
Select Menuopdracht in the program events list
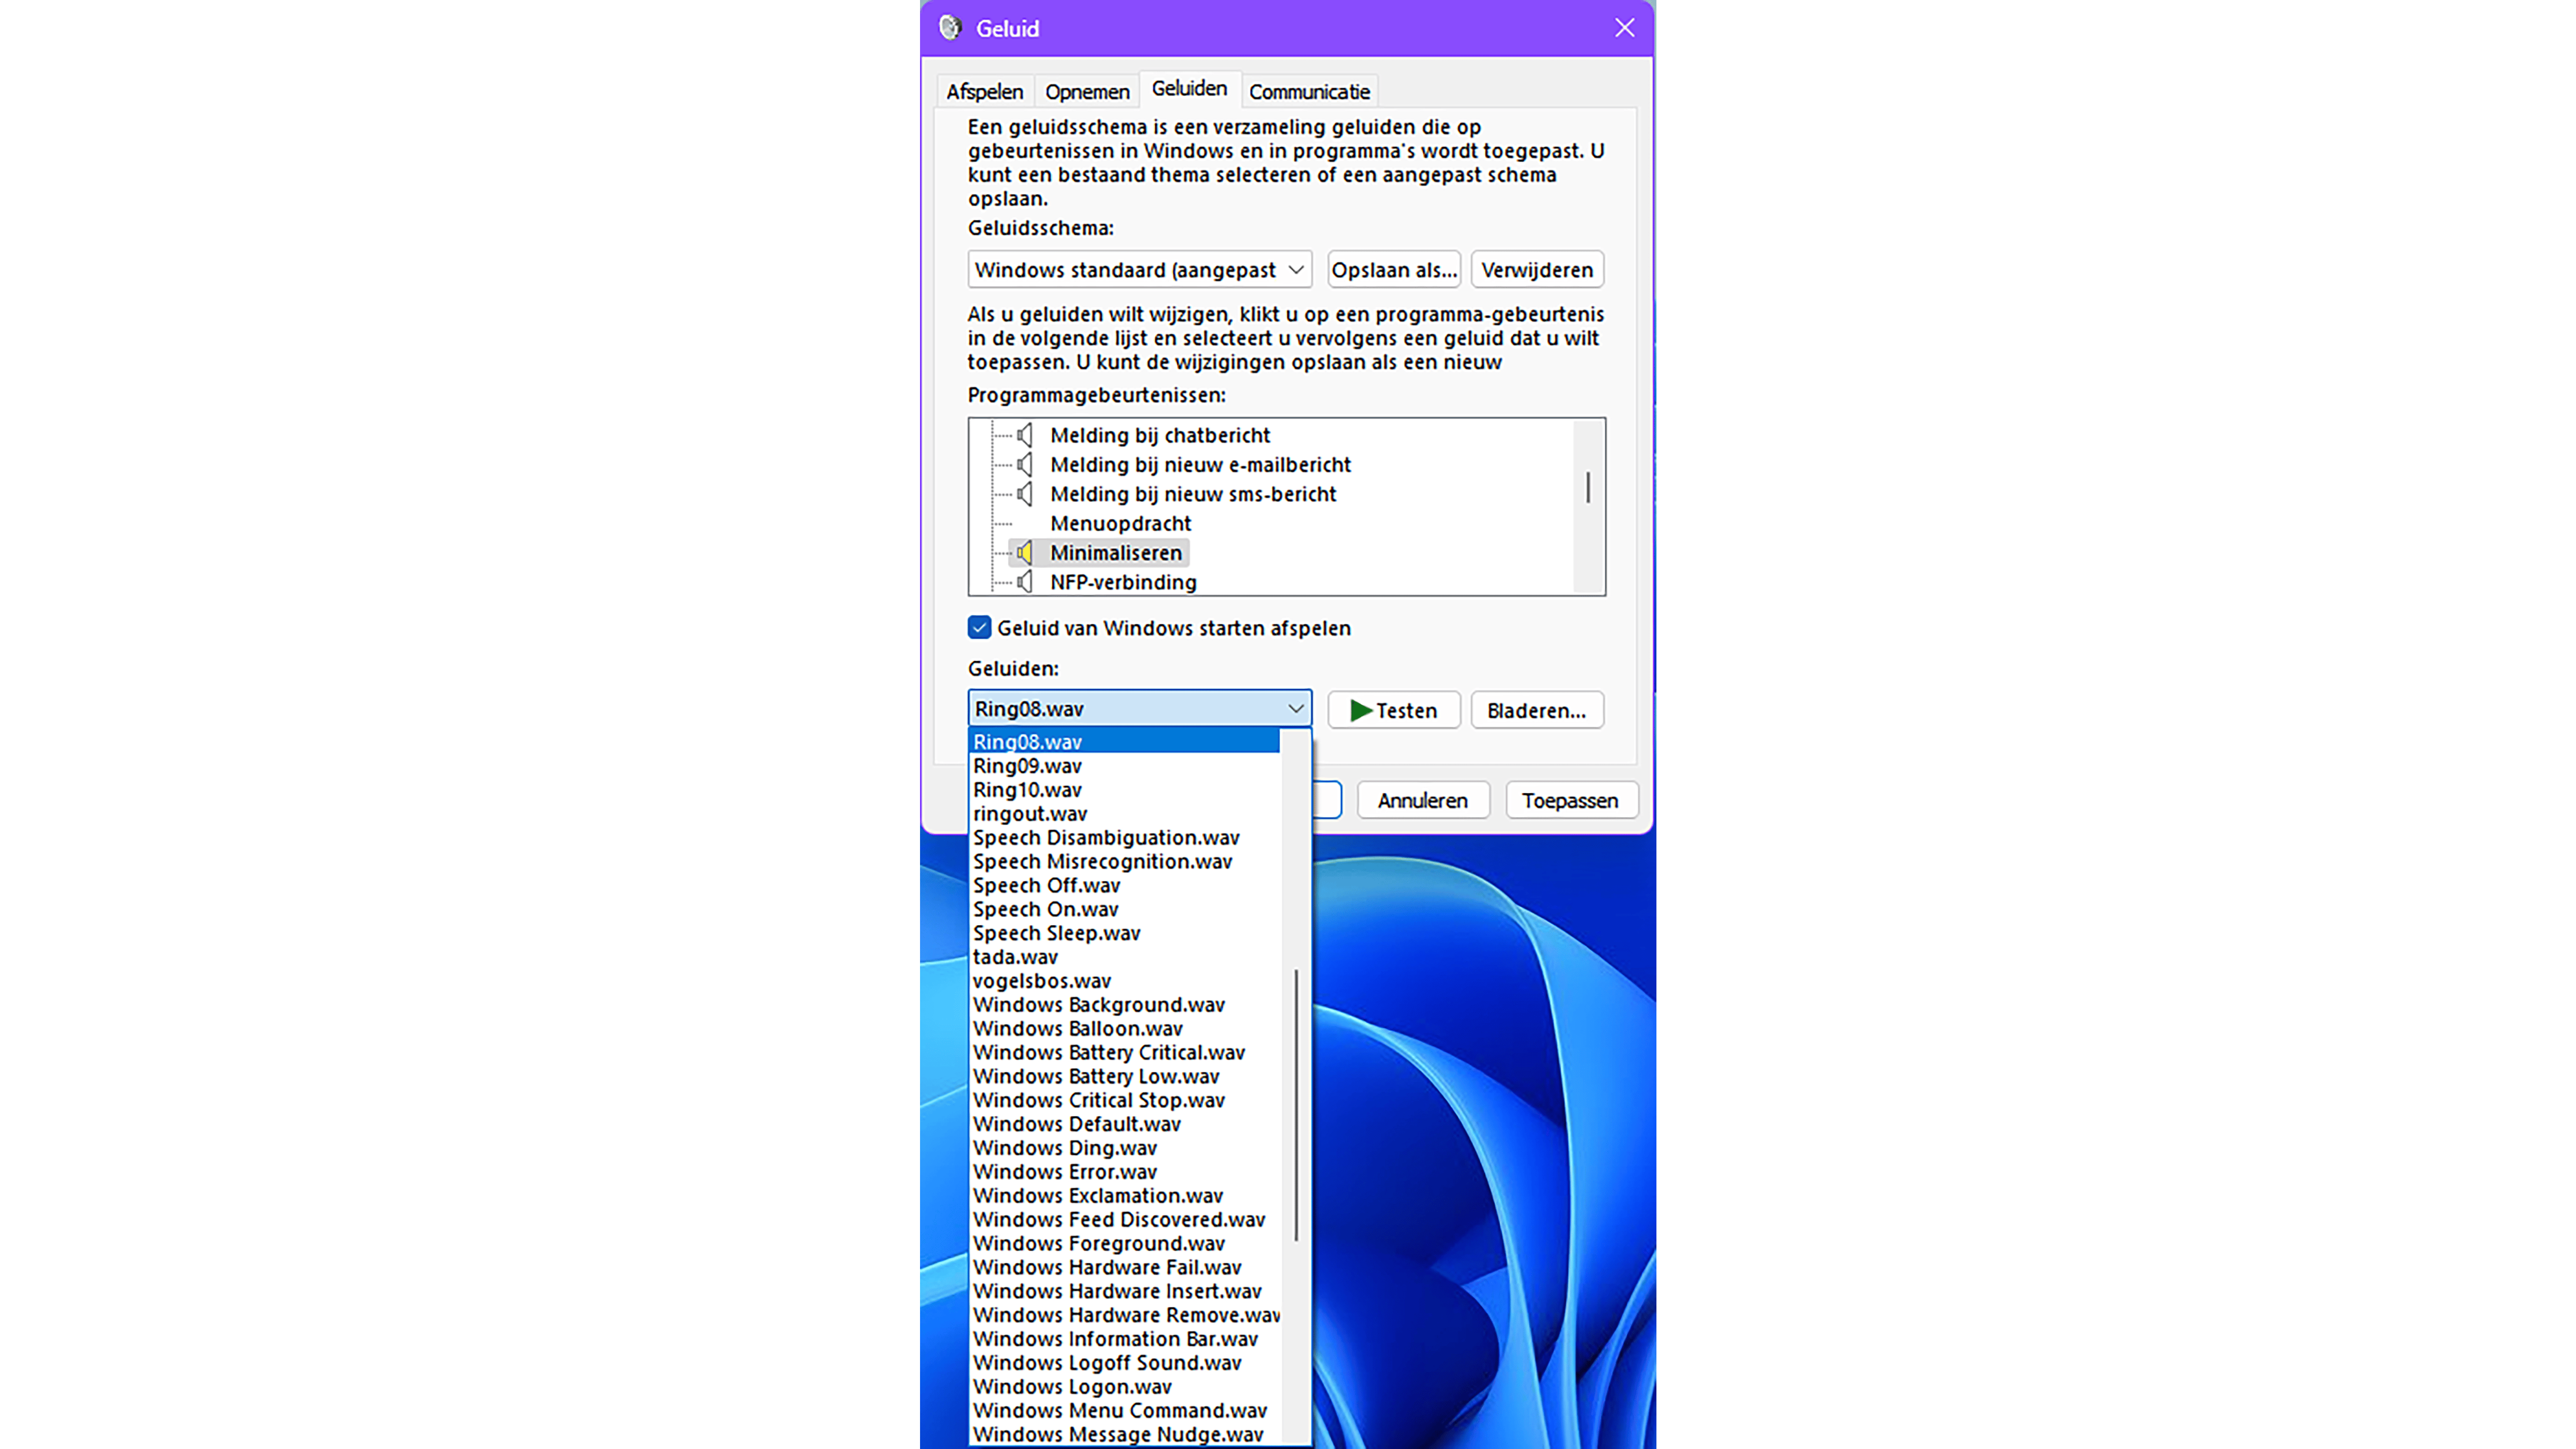click(1120, 523)
